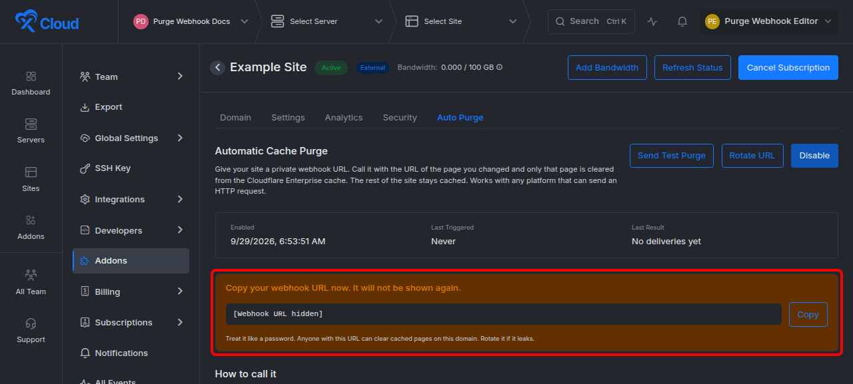Open the Select Server dropdown
The width and height of the screenshot is (853, 384).
[x=327, y=21]
